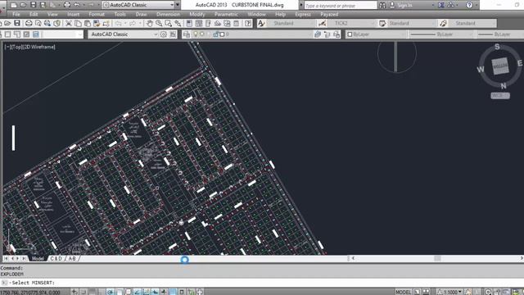Open the Modify menu
524x295 pixels.
196,15
